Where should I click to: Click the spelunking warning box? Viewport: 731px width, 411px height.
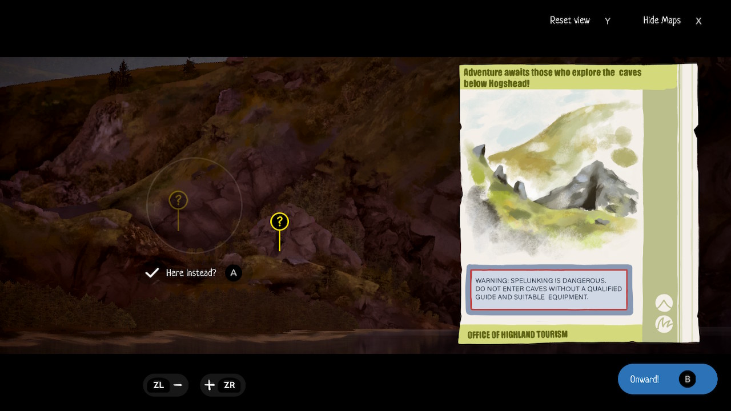click(x=549, y=289)
